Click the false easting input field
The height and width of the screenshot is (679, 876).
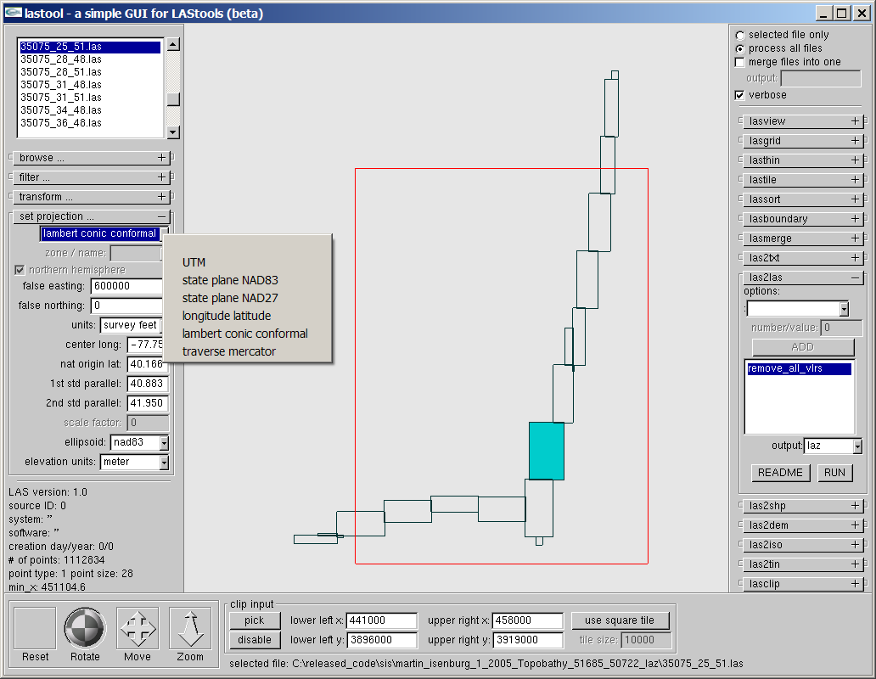(126, 287)
